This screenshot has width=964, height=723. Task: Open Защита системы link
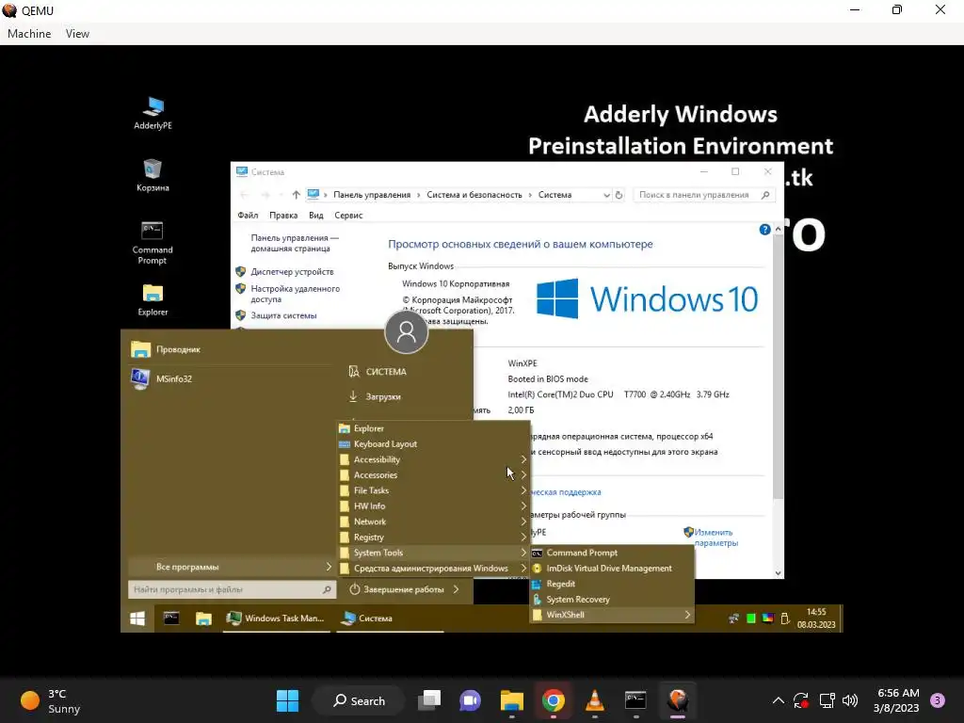[283, 315]
